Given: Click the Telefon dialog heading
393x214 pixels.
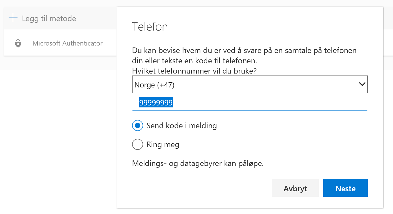Looking at the screenshot, I should coord(150,27).
